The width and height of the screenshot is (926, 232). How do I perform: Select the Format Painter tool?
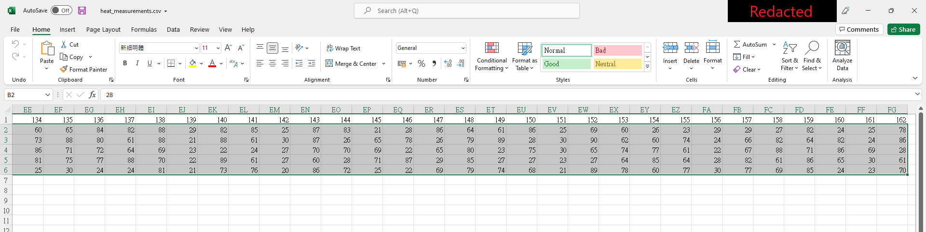83,69
